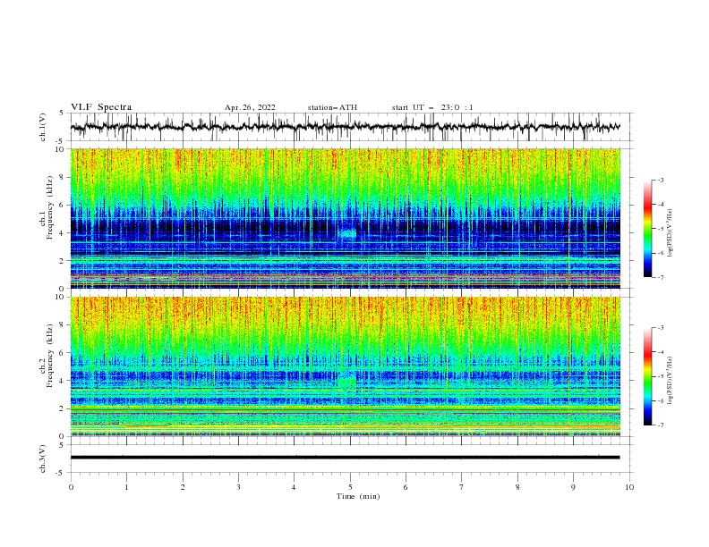Click the time axis tick label '5'
This screenshot has width=709, height=547.
(350, 487)
